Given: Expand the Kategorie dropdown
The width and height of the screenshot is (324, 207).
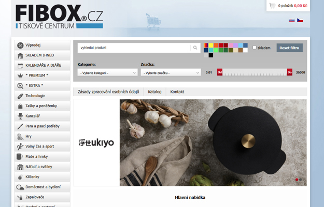Looking at the screenshot, I should coord(107,72).
